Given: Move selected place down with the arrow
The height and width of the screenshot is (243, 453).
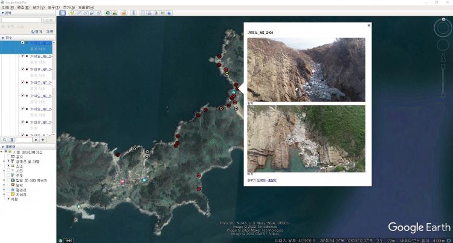Looking at the screenshot, I should click(43, 140).
